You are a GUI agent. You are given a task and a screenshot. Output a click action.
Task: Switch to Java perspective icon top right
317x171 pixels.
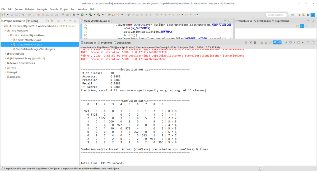308,15
